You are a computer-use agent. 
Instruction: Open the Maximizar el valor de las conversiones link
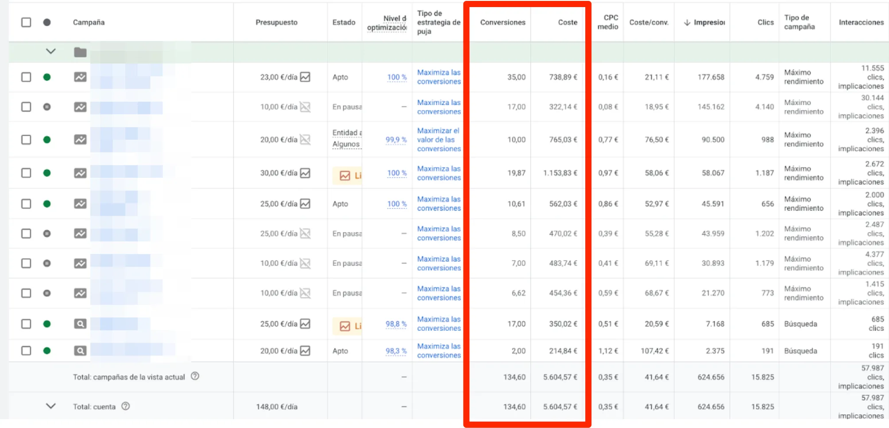coord(438,140)
